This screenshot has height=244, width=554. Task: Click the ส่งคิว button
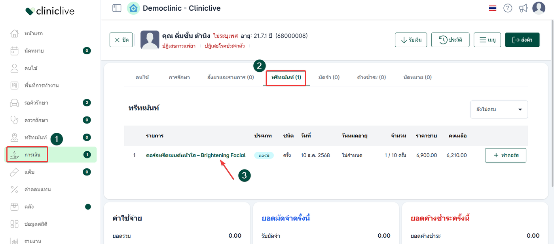[522, 40]
